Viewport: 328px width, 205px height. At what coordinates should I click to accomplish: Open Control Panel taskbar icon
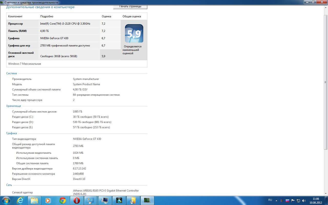(x=91, y=200)
